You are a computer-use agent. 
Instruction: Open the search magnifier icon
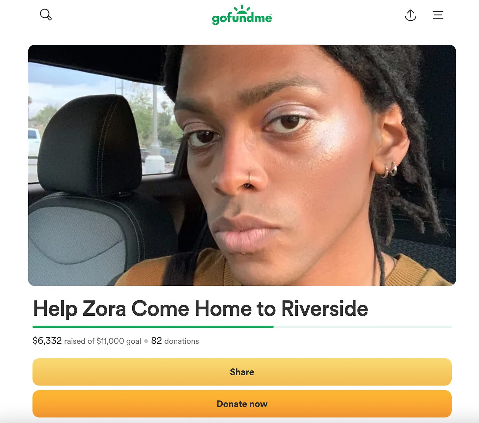[46, 15]
